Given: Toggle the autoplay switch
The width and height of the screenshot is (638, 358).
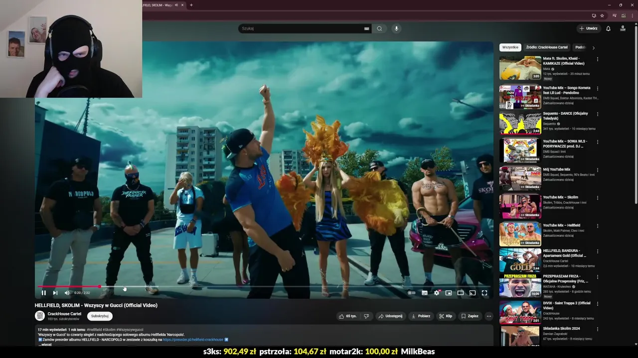Looking at the screenshot, I should (x=412, y=293).
